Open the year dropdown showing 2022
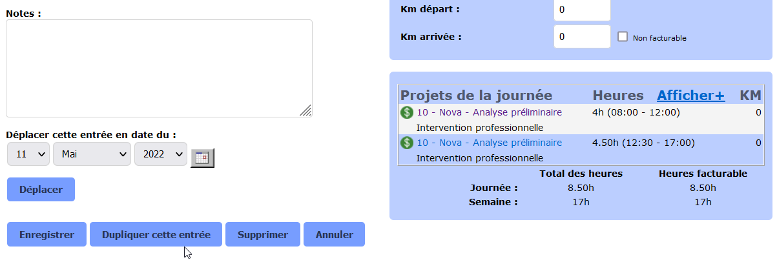The image size is (777, 262). 160,154
